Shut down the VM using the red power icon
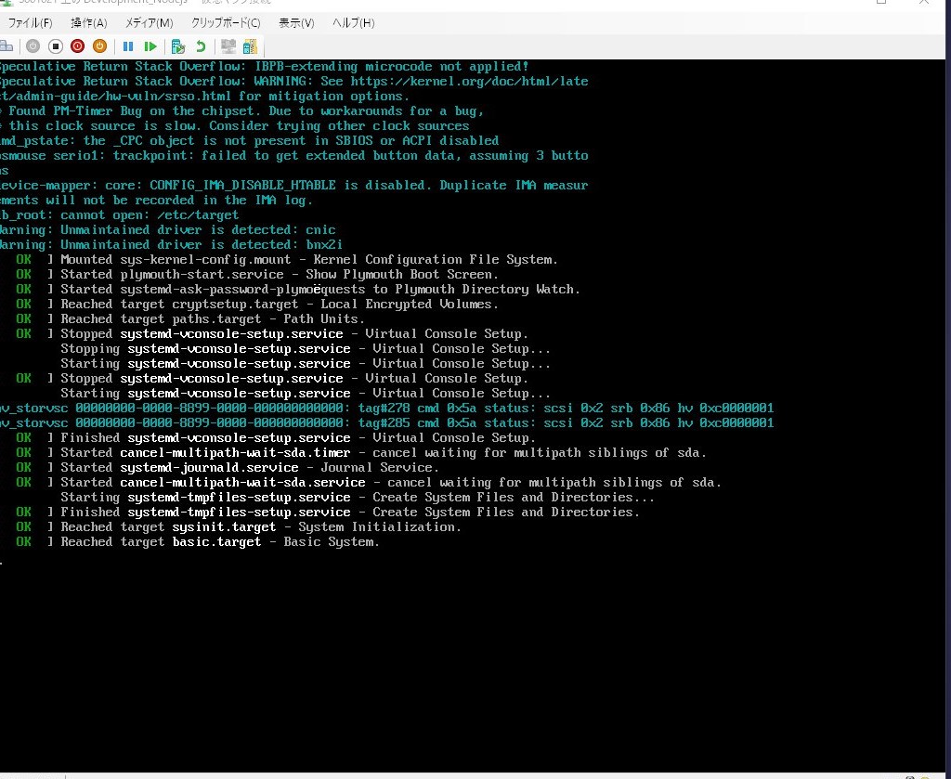 (x=77, y=45)
